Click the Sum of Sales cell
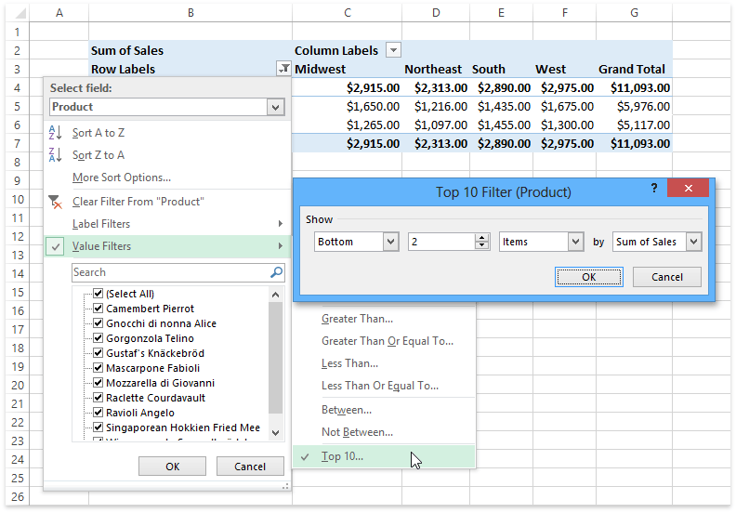Viewport: 736px width, 513px height. pos(191,50)
